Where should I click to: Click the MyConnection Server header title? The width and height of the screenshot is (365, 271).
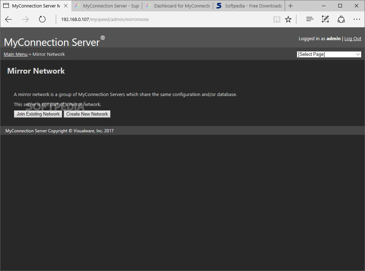tap(54, 42)
